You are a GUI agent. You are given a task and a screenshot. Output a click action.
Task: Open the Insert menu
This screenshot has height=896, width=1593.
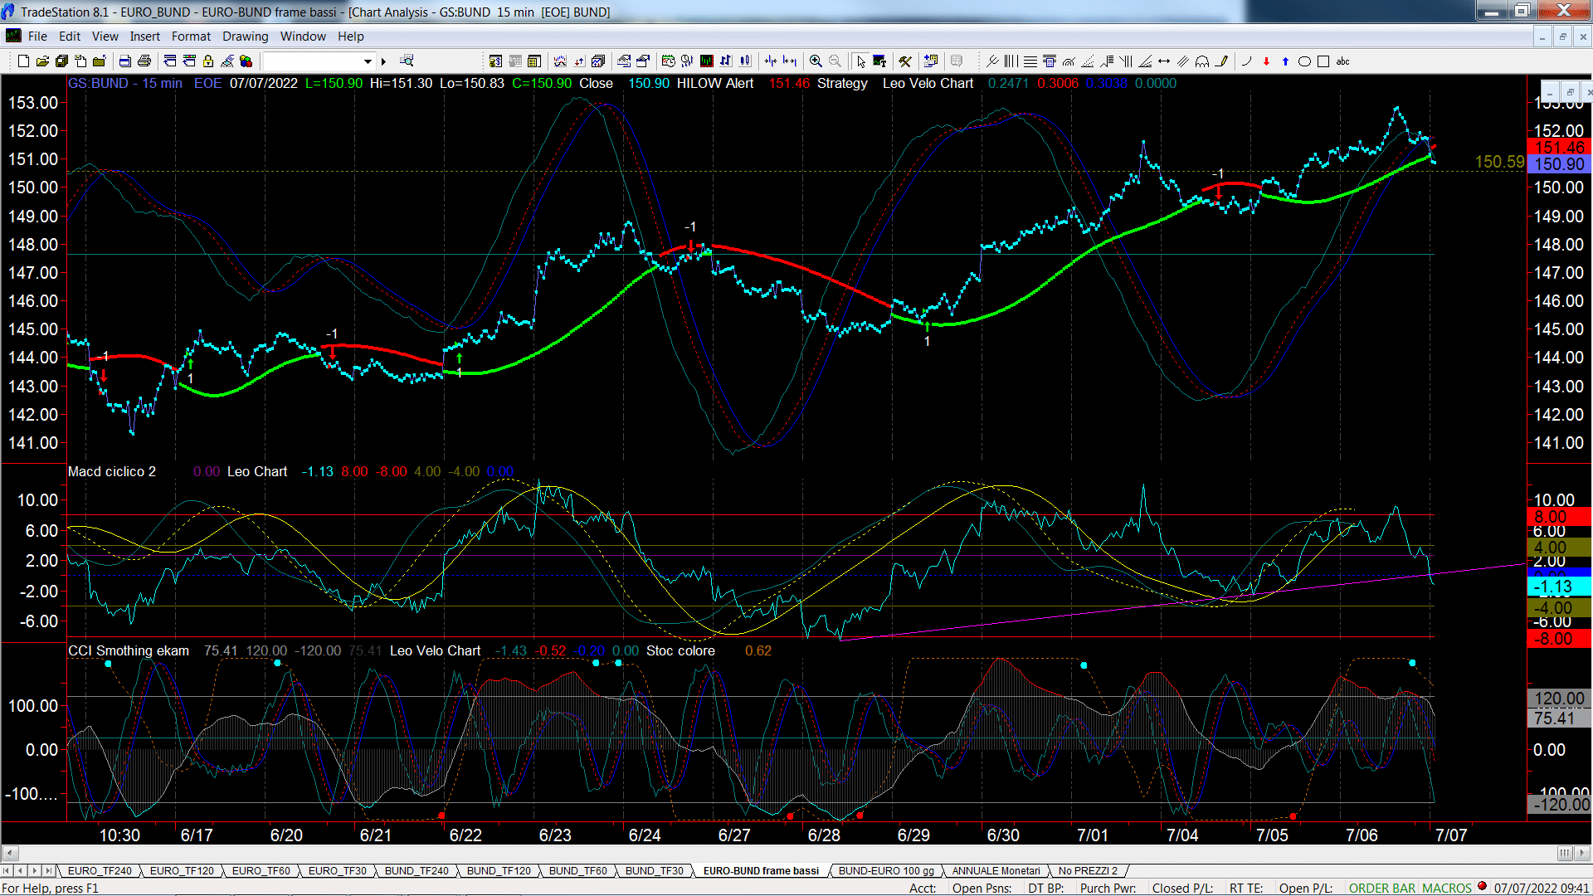pyautogui.click(x=145, y=36)
